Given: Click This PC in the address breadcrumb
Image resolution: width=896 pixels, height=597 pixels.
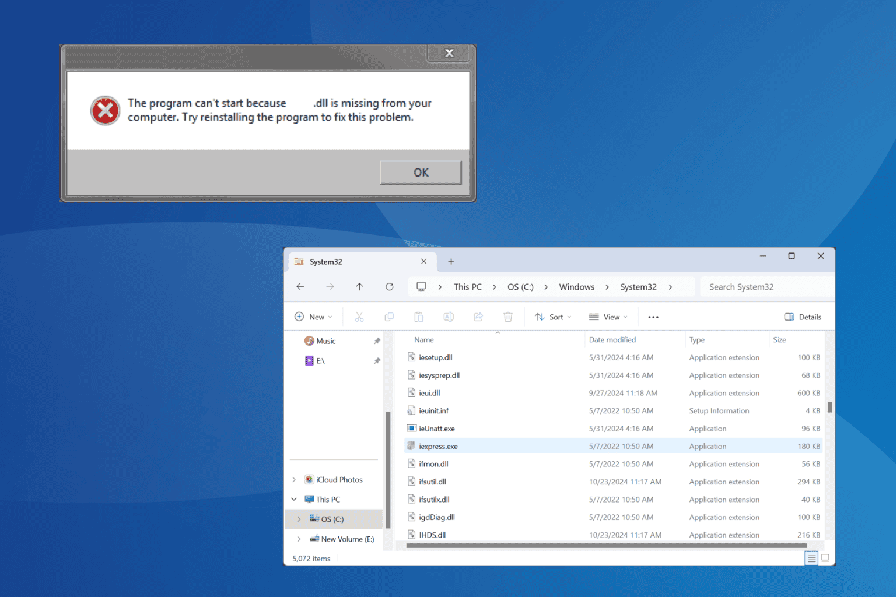Looking at the screenshot, I should (x=468, y=287).
